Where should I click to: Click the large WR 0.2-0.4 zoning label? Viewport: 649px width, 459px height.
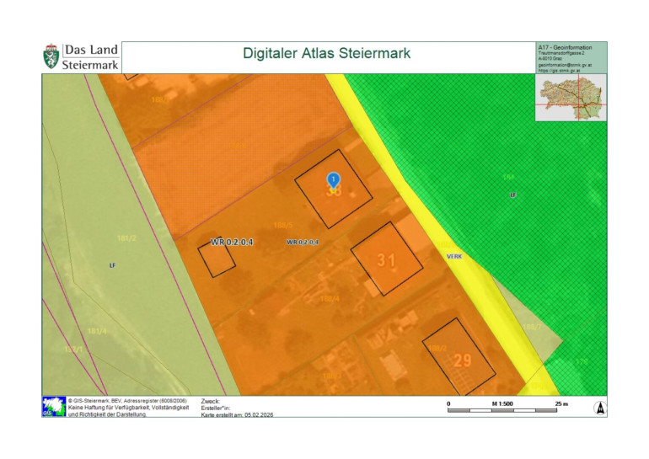233,243
